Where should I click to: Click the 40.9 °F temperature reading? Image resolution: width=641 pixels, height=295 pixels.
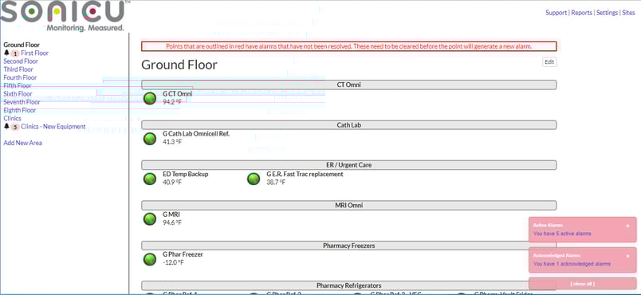(x=172, y=182)
